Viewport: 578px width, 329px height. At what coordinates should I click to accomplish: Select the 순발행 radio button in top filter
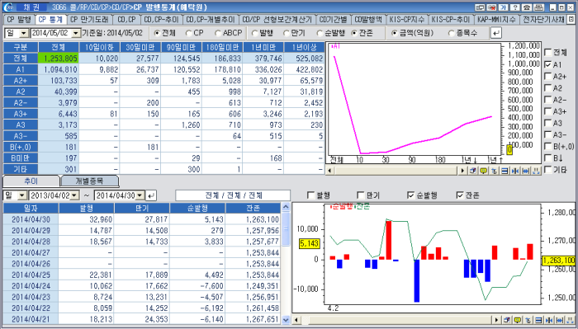[320, 33]
